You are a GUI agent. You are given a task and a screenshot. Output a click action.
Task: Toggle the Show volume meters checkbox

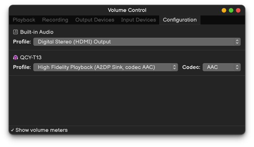(x=12, y=130)
